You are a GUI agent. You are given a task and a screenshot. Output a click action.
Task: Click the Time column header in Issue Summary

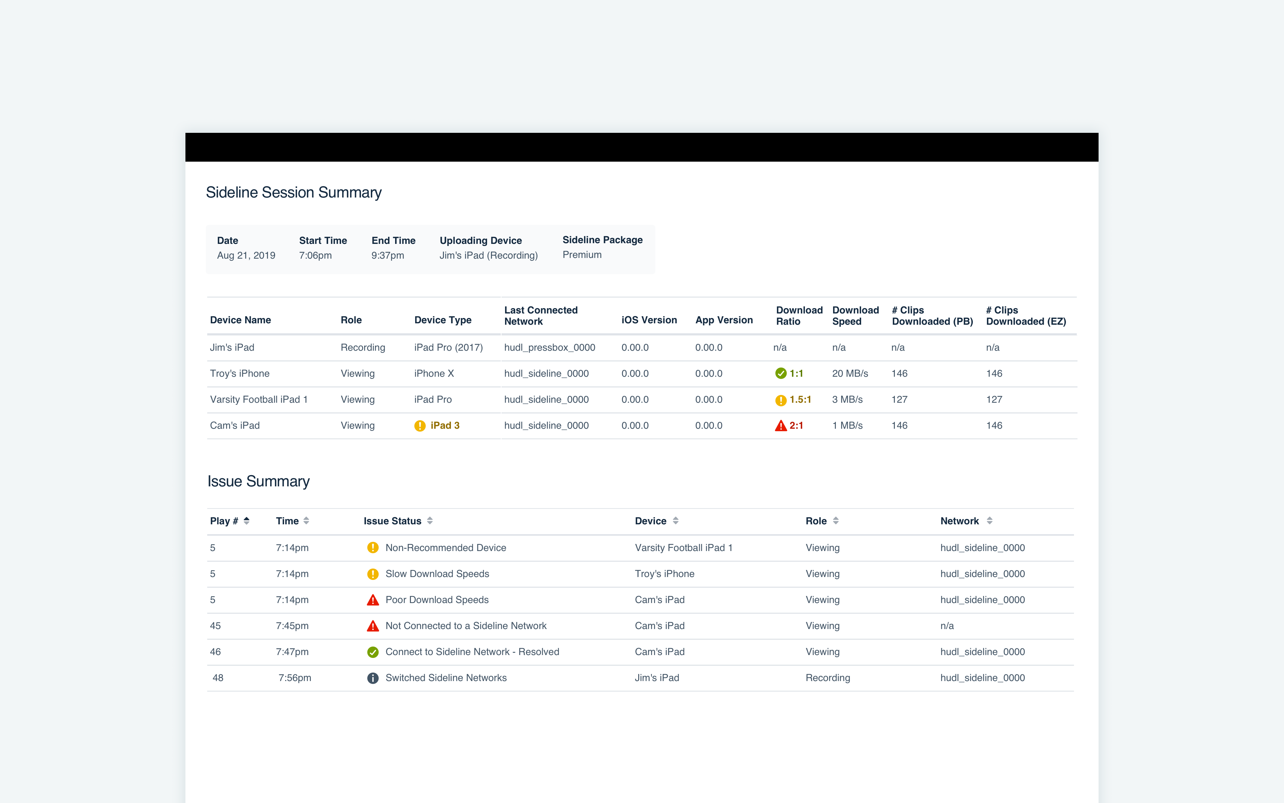[287, 521]
